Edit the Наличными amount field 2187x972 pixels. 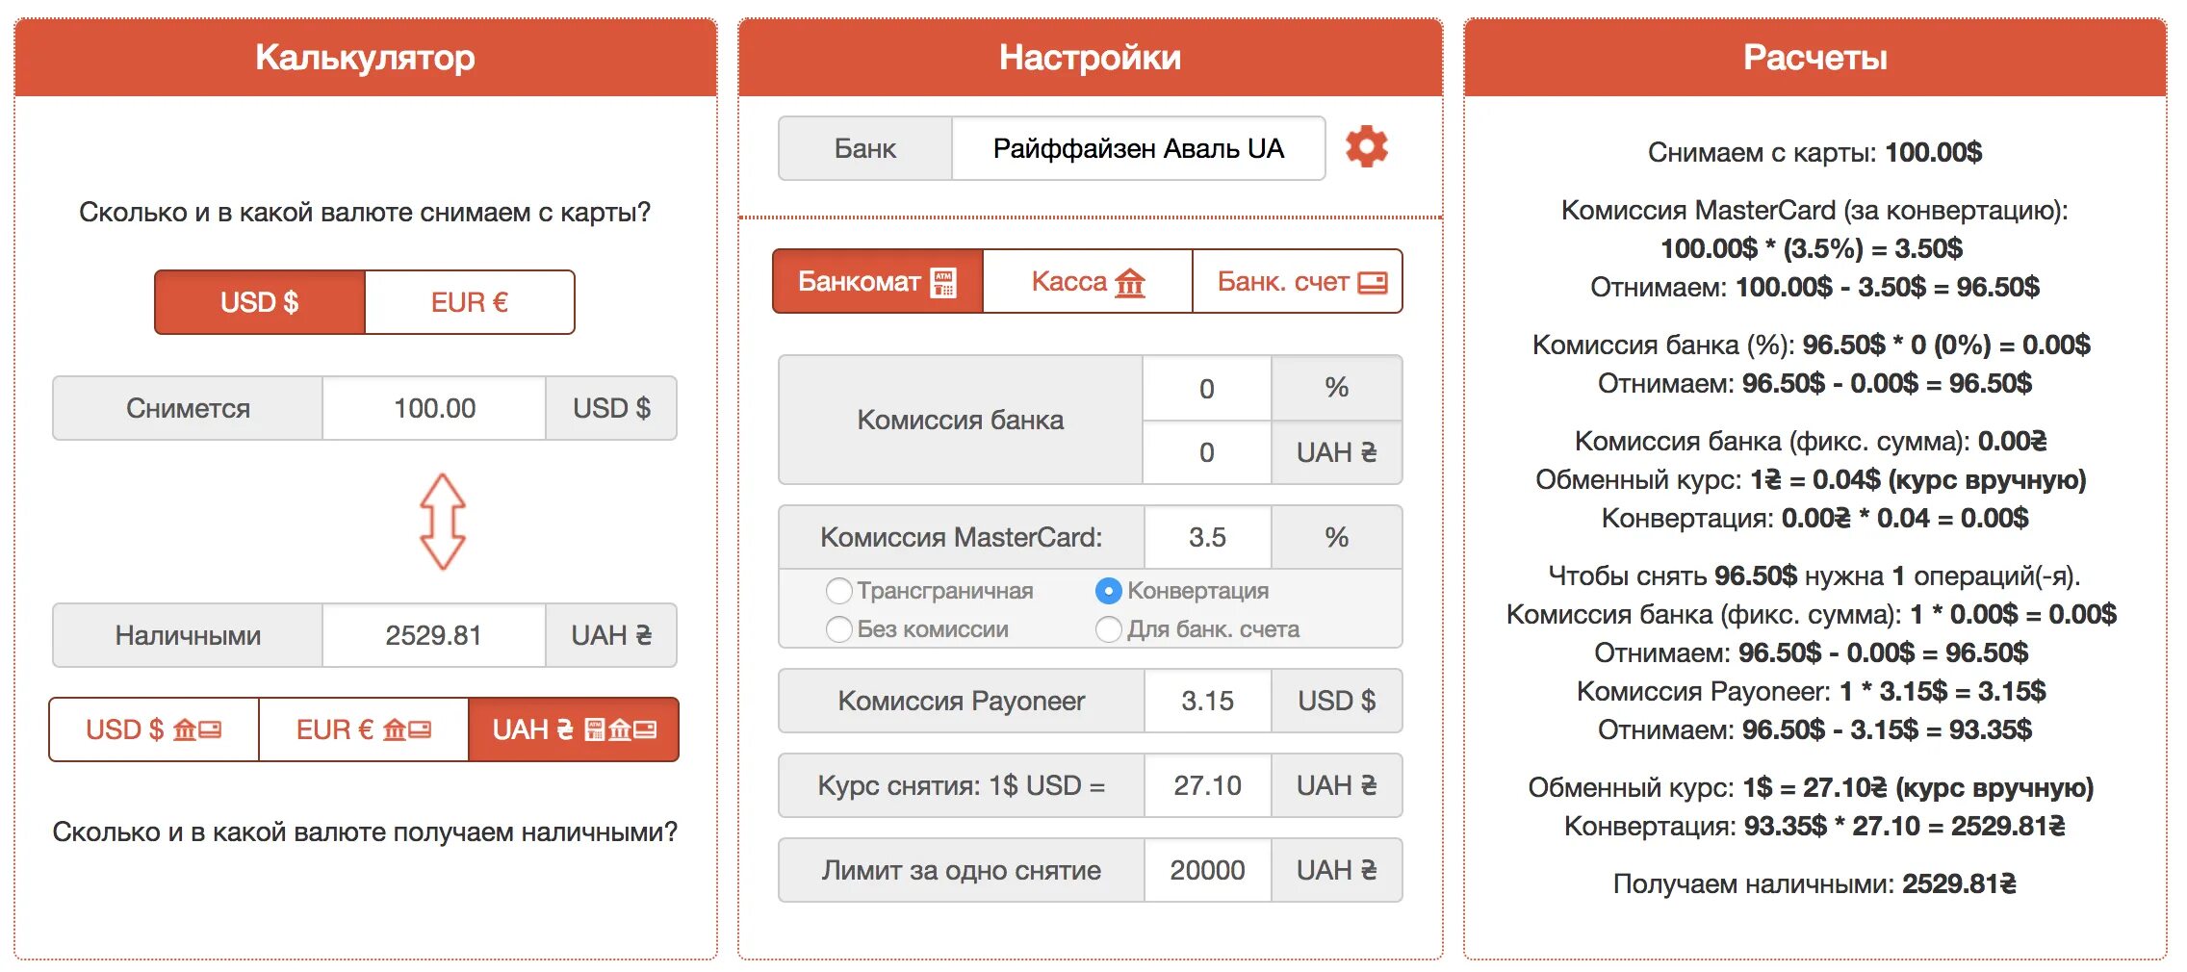point(434,635)
